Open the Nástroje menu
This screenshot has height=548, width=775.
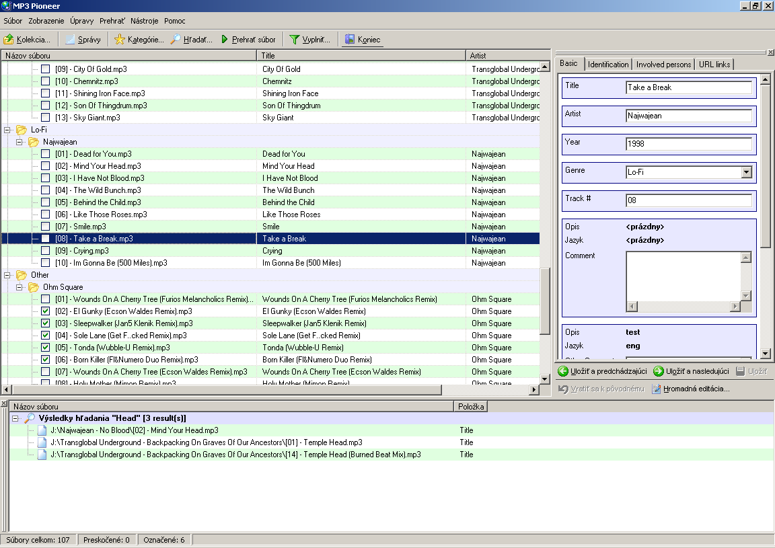point(145,21)
